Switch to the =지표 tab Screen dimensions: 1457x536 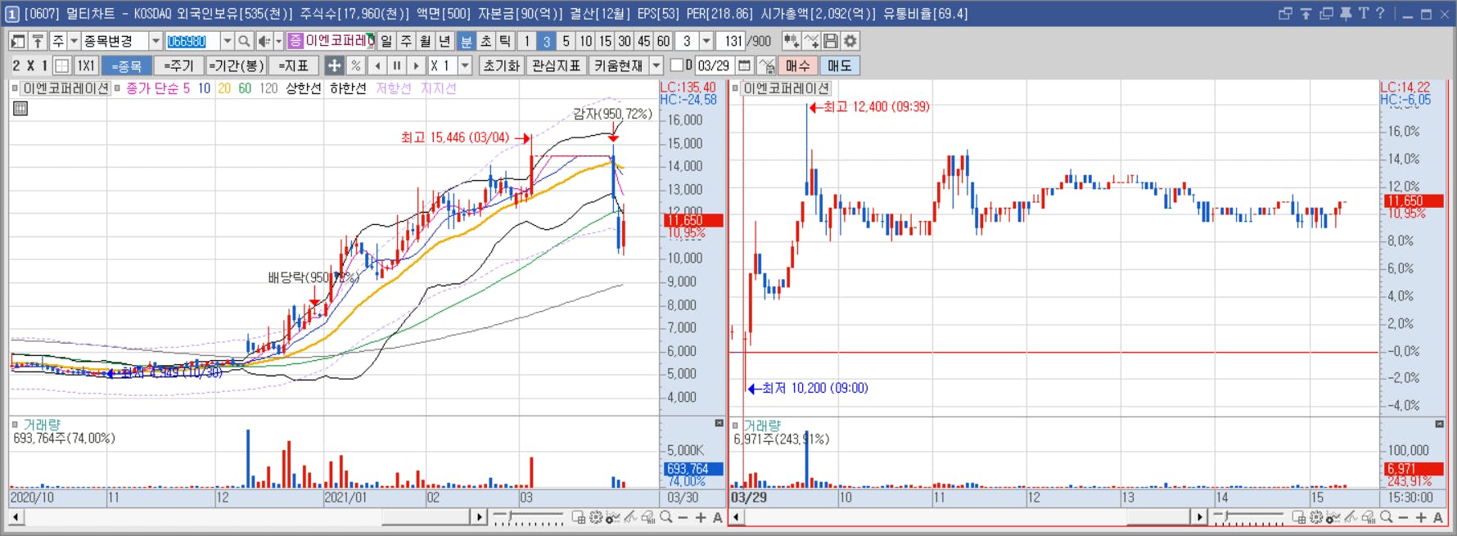pyautogui.click(x=294, y=65)
